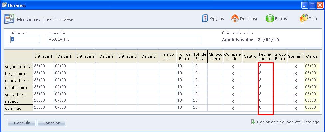Open the Descanso label
This screenshot has width=325, height=132.
coord(249,19)
